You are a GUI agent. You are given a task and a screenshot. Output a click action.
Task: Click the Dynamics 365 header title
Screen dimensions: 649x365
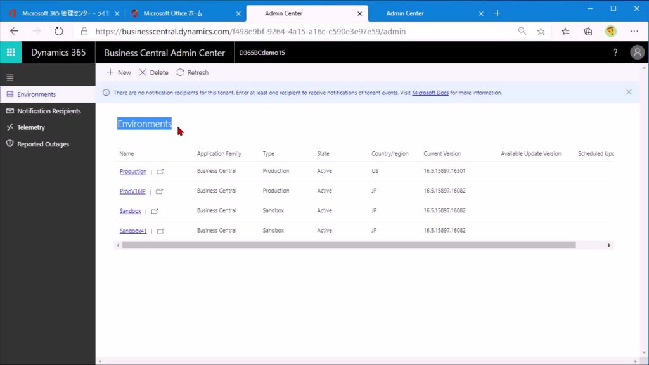(x=58, y=53)
